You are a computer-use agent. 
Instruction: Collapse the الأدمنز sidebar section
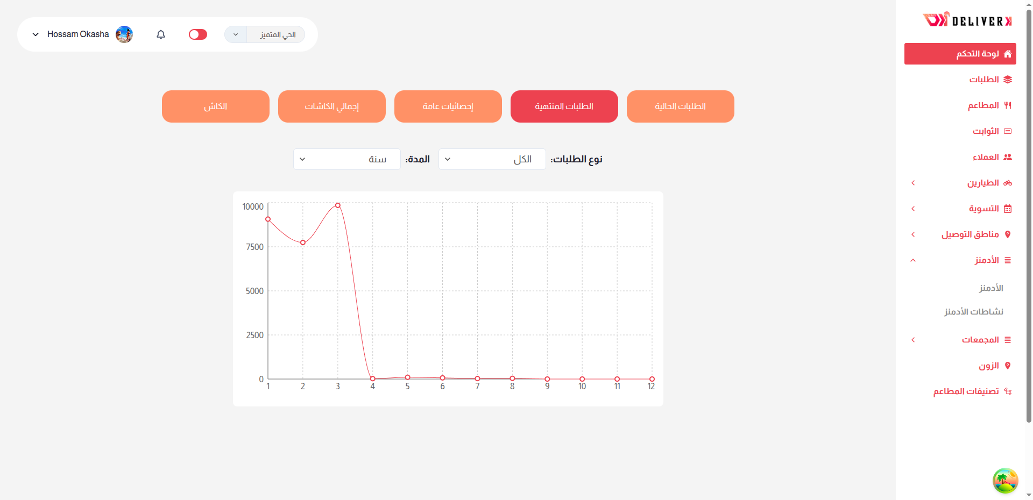tap(913, 260)
